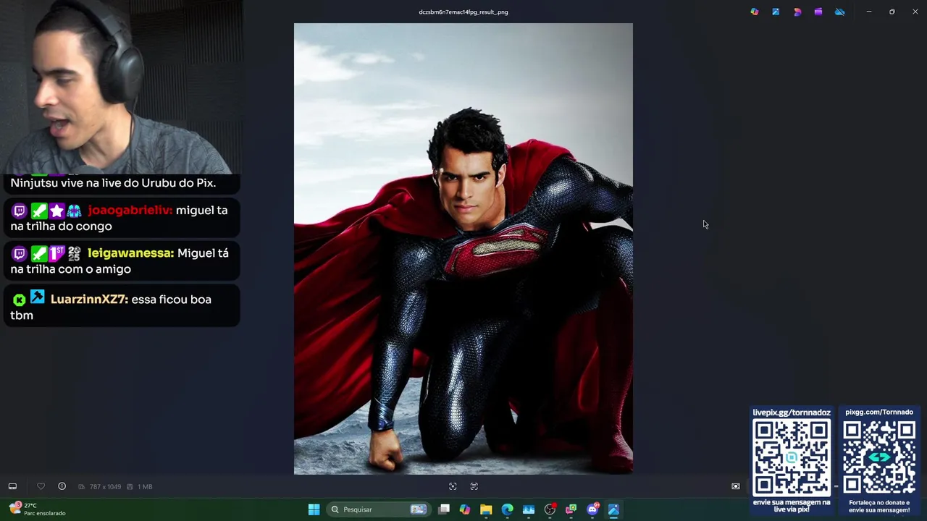Click the OneDrive cloud icon in title bar

(840, 12)
